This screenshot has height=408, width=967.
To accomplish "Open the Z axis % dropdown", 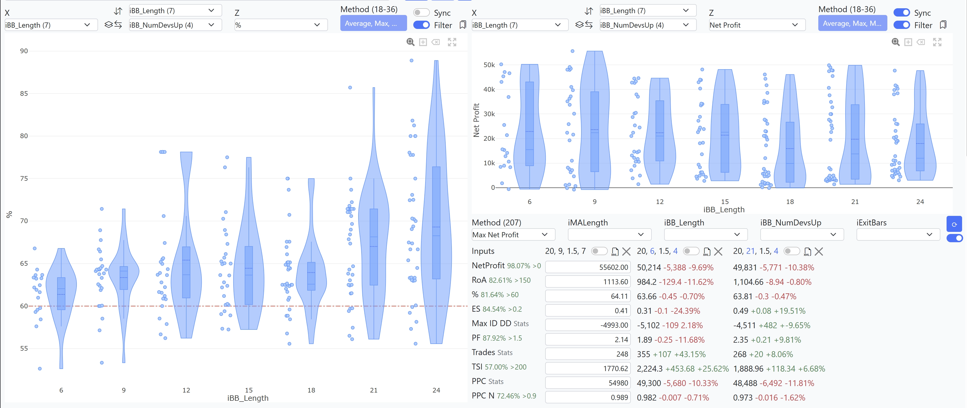I will (x=281, y=25).
